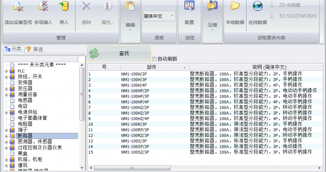
Task: Click the 变频器 document icon
Action: click(12, 83)
